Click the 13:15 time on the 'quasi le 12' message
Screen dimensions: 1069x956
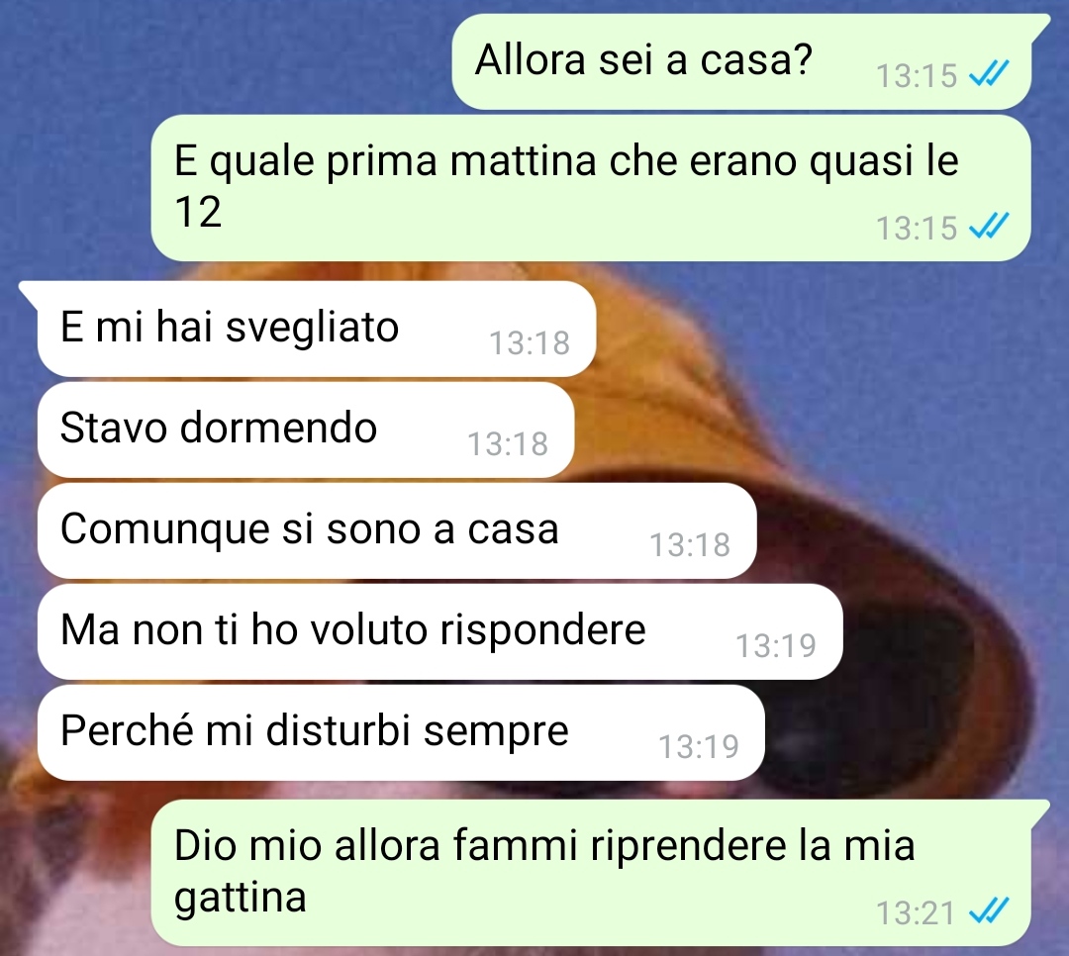click(917, 229)
